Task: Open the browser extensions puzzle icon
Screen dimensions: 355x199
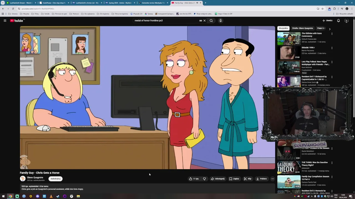Action: point(334,9)
